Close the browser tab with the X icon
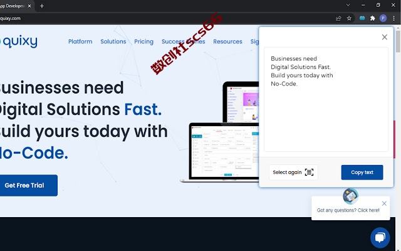This screenshot has width=401, height=251. (x=29, y=6)
